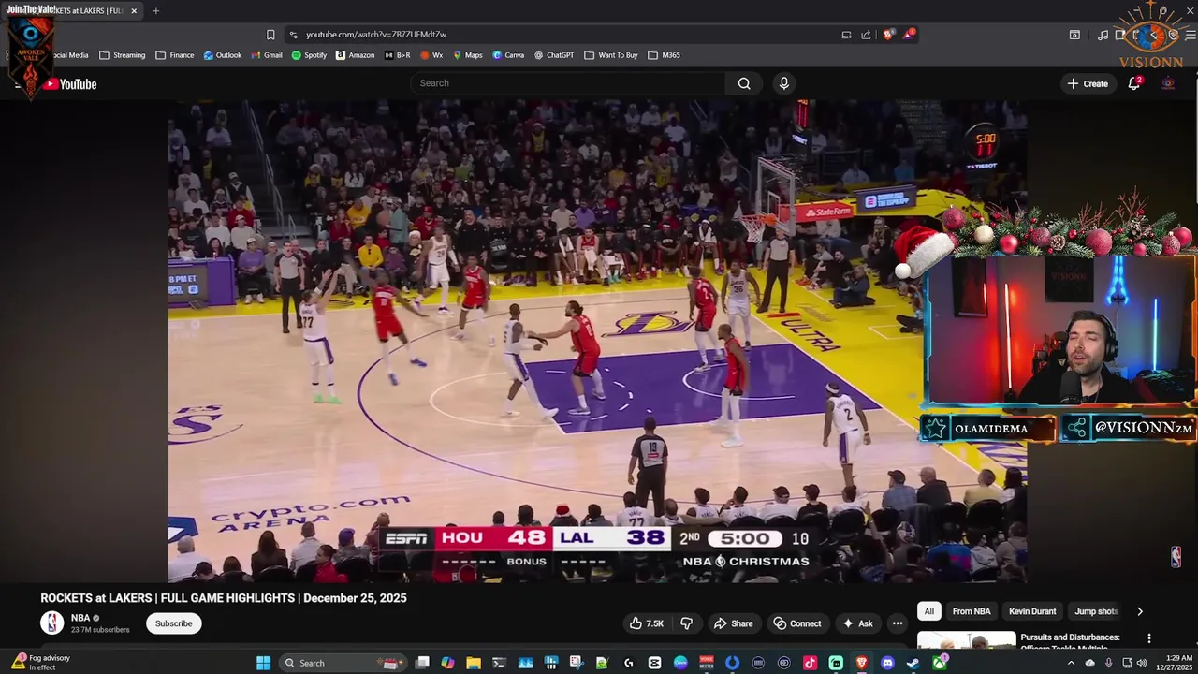This screenshot has width=1198, height=674.
Task: Share the video
Action: tap(733, 623)
